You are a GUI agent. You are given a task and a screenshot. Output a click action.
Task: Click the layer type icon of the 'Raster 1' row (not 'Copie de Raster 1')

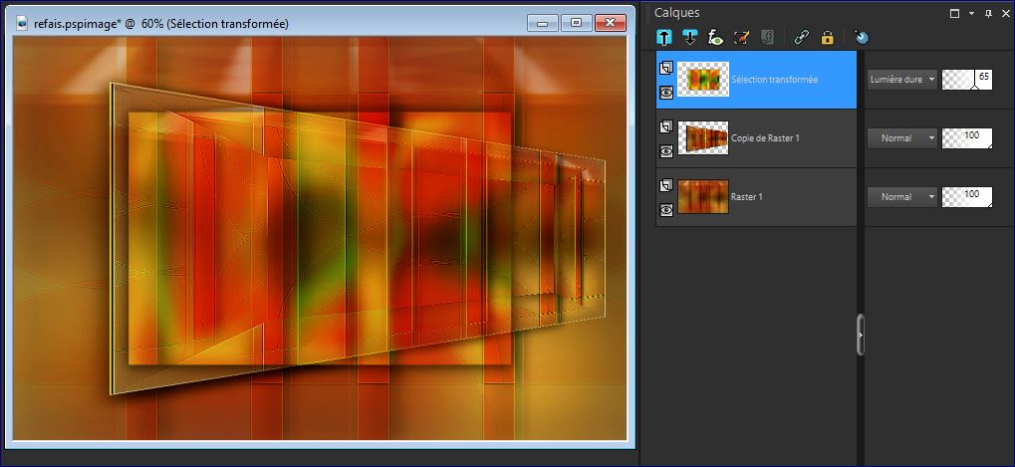666,185
